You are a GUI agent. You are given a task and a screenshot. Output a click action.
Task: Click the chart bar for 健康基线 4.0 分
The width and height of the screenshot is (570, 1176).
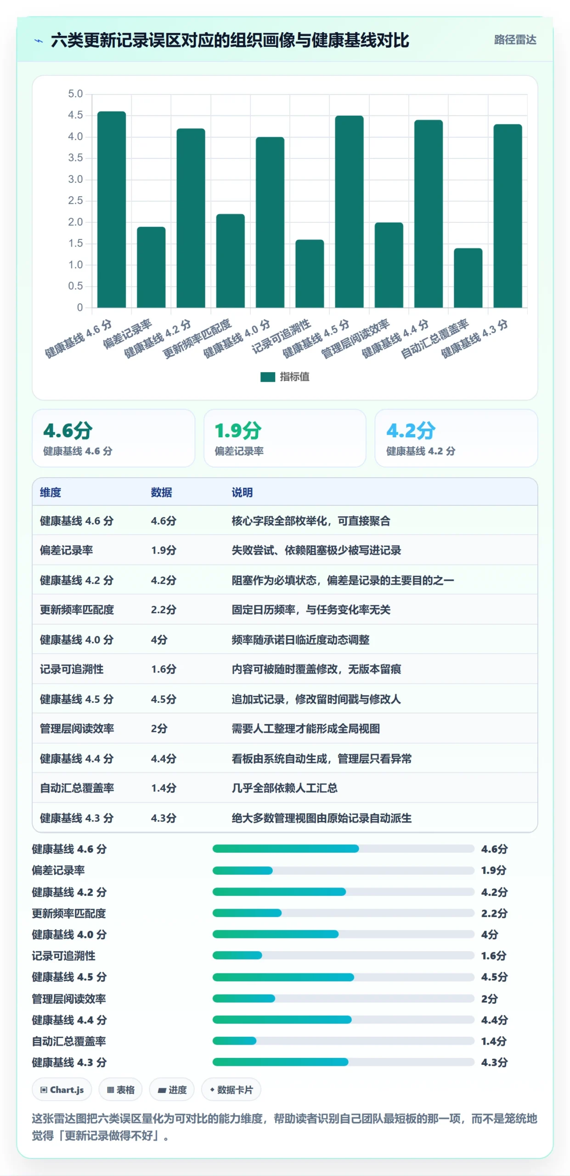tap(270, 222)
